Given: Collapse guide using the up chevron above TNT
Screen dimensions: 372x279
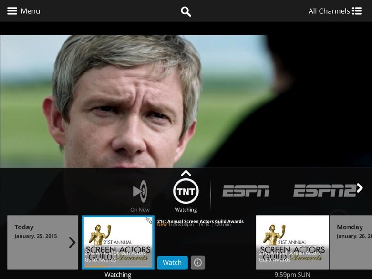Looking at the screenshot, I should click(186, 173).
